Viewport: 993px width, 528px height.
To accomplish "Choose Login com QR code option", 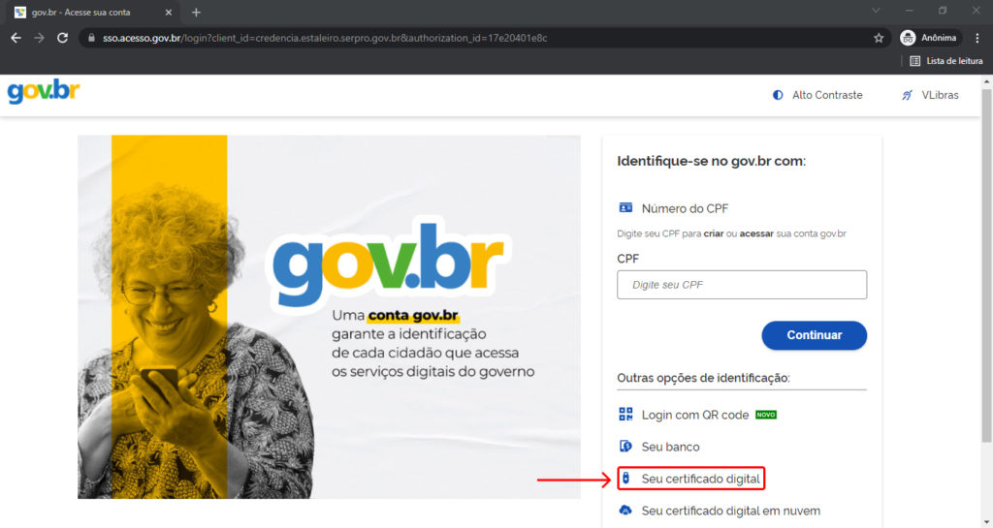I will coord(697,415).
